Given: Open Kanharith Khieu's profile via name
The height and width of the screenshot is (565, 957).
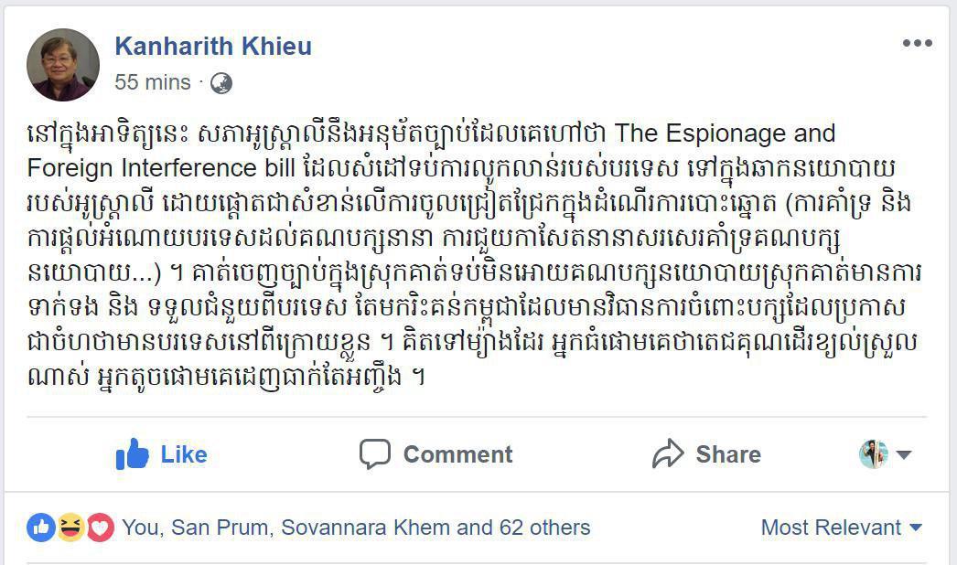Looking at the screenshot, I should point(213,47).
